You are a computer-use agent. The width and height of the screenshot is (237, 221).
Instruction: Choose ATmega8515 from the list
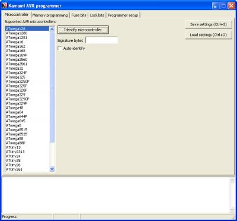(x=27, y=130)
